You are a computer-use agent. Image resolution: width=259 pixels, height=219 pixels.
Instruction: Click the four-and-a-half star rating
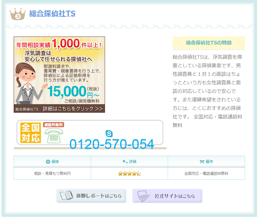click(129, 173)
